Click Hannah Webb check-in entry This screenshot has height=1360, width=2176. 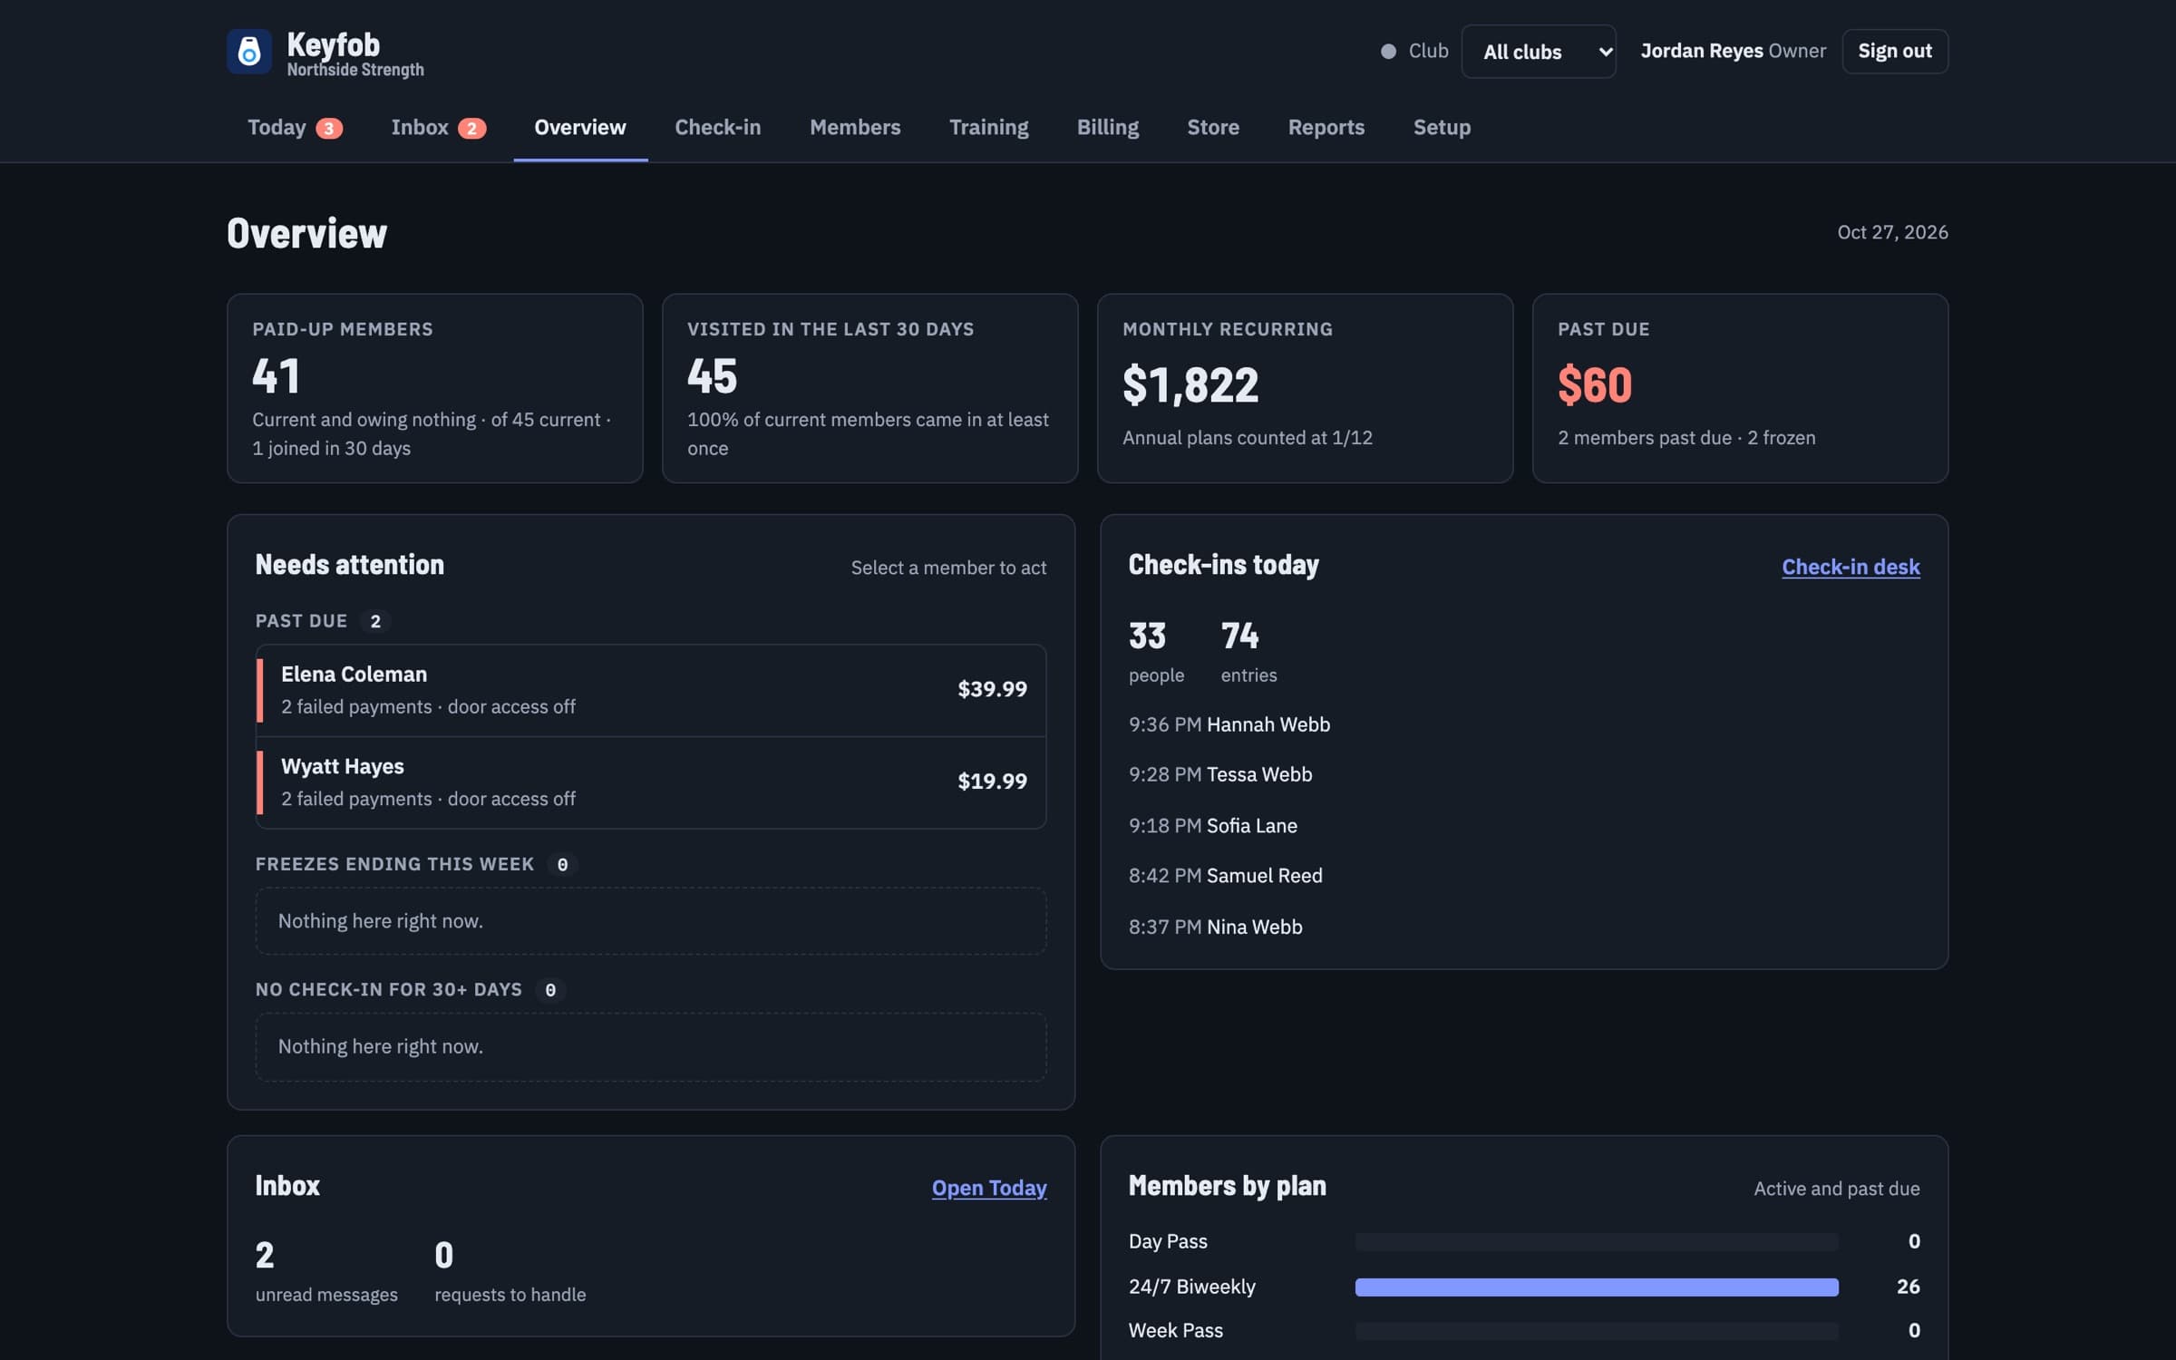[x=1229, y=724]
